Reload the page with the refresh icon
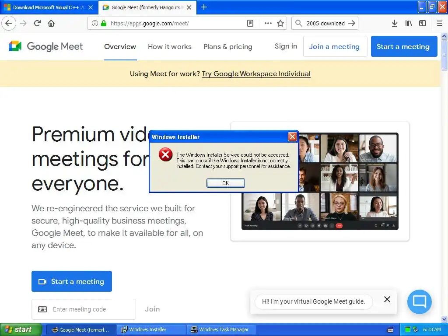 [x=37, y=23]
